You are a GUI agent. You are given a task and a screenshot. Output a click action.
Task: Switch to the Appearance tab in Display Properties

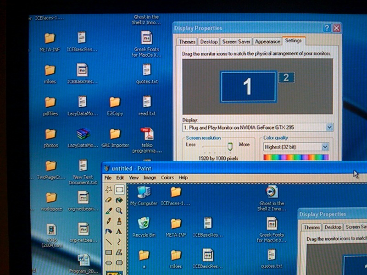click(267, 42)
